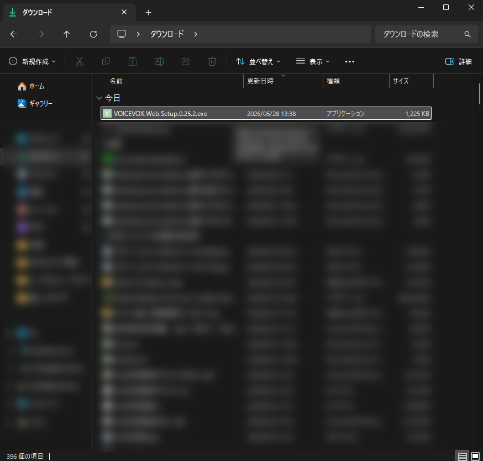Screen dimensions: 483x461
Task: Collapse the 今日 group
Action: tap(99, 98)
